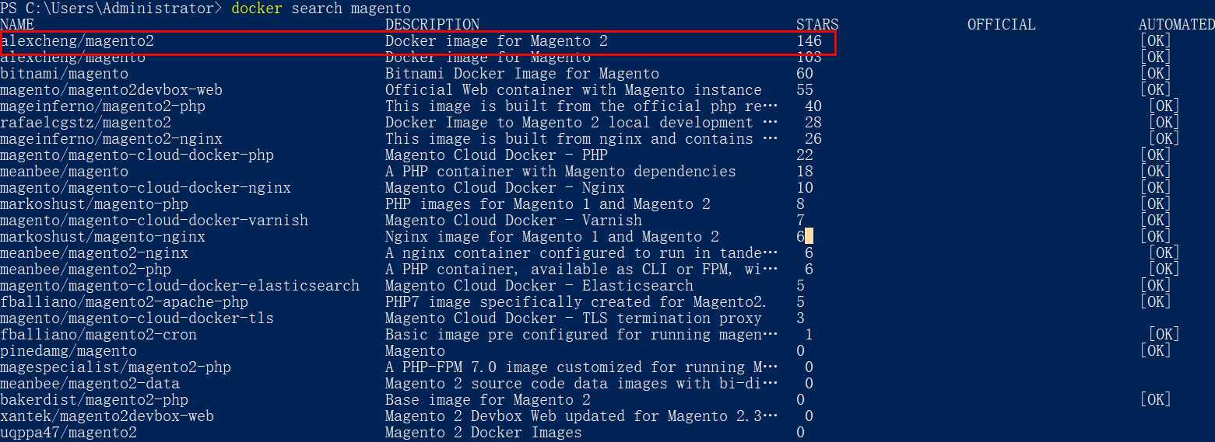Click the OFFICIAL column header

(x=1001, y=25)
